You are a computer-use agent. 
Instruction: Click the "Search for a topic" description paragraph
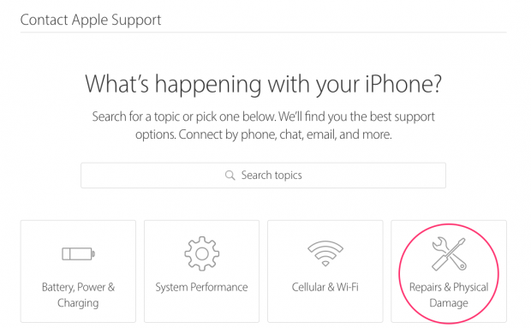(263, 126)
